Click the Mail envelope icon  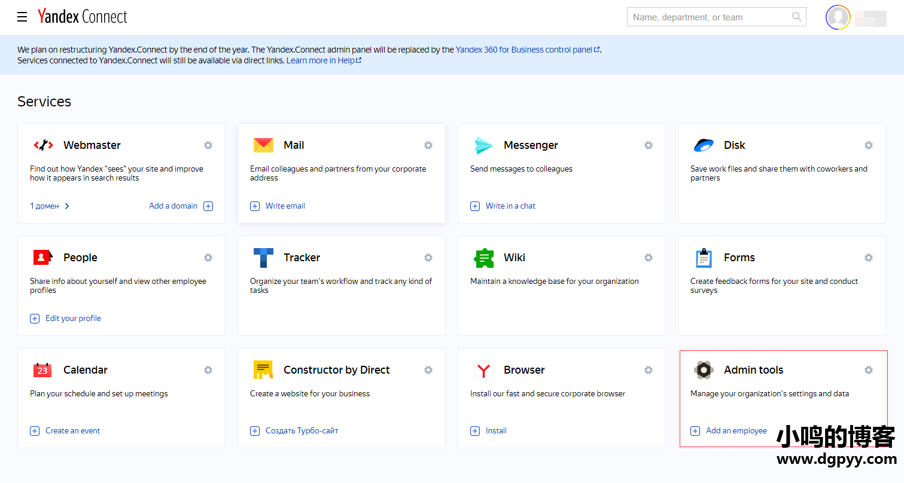264,145
